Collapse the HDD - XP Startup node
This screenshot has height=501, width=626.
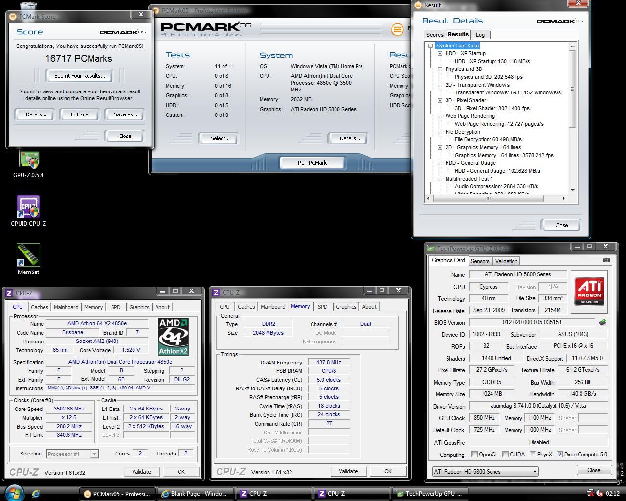point(440,53)
